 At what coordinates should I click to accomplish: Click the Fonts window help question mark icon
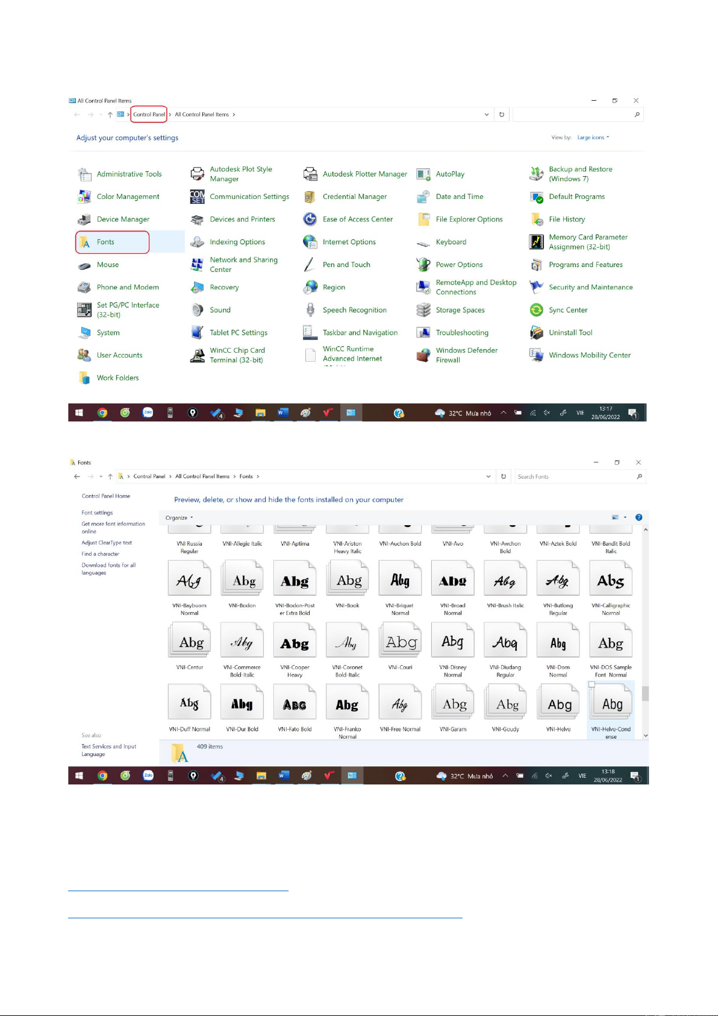click(638, 517)
